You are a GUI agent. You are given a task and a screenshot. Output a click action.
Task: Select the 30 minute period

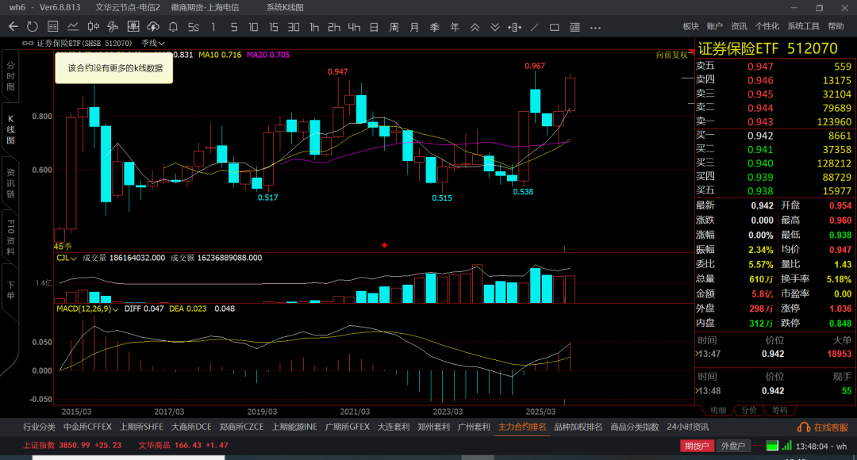point(294,27)
